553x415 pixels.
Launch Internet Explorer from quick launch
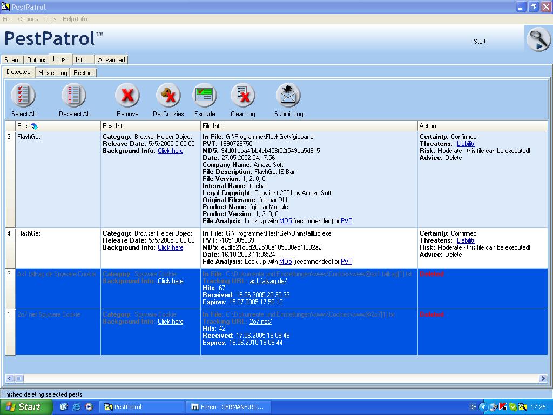coord(76,407)
